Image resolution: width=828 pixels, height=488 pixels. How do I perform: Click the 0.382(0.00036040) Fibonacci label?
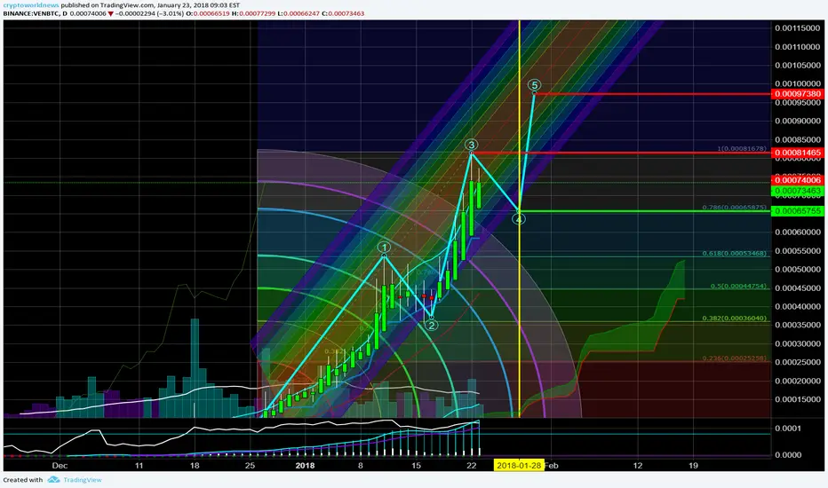(x=735, y=319)
